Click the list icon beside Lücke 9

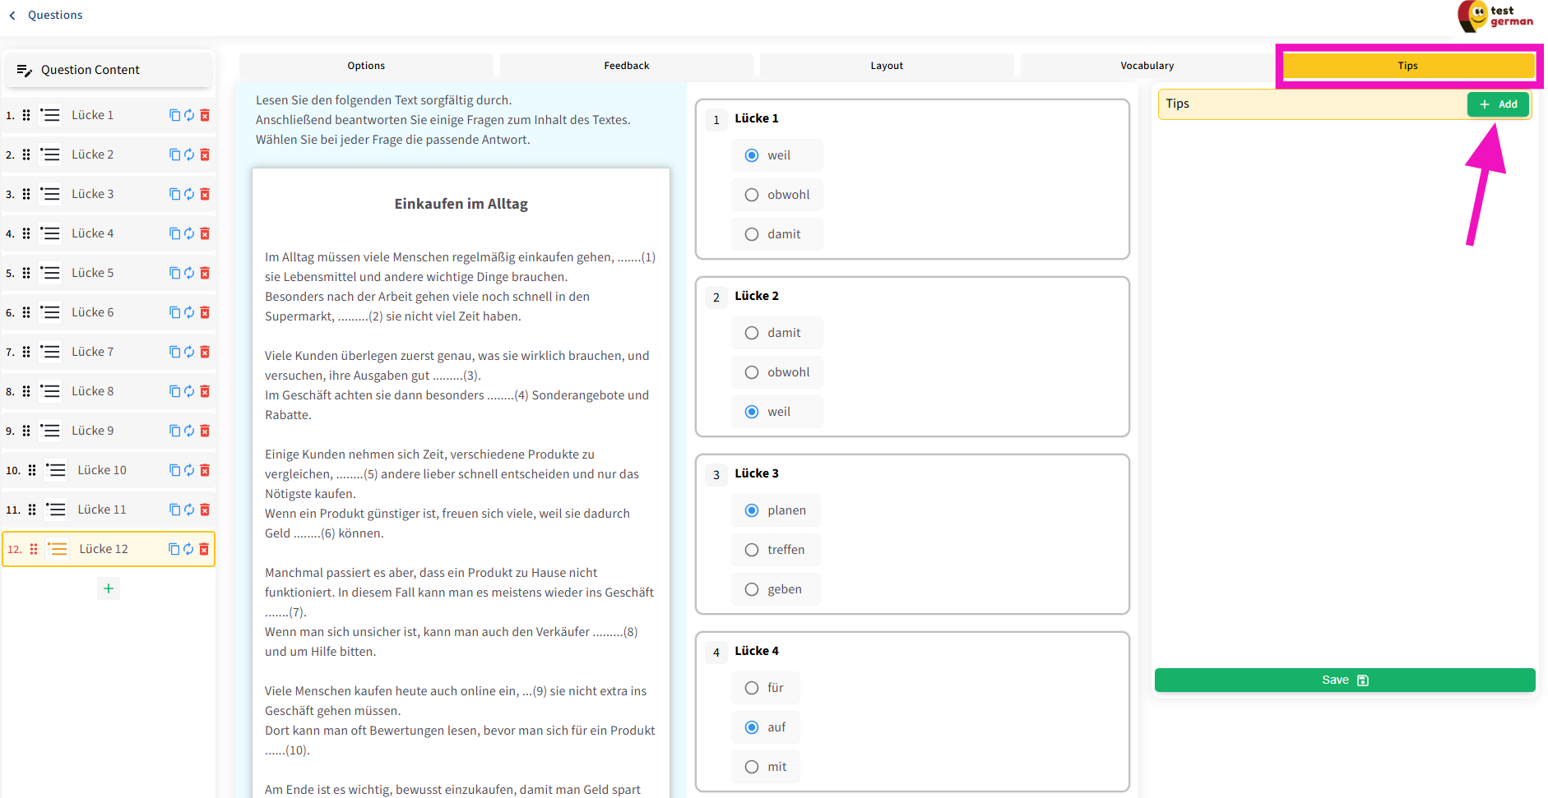pyautogui.click(x=50, y=431)
